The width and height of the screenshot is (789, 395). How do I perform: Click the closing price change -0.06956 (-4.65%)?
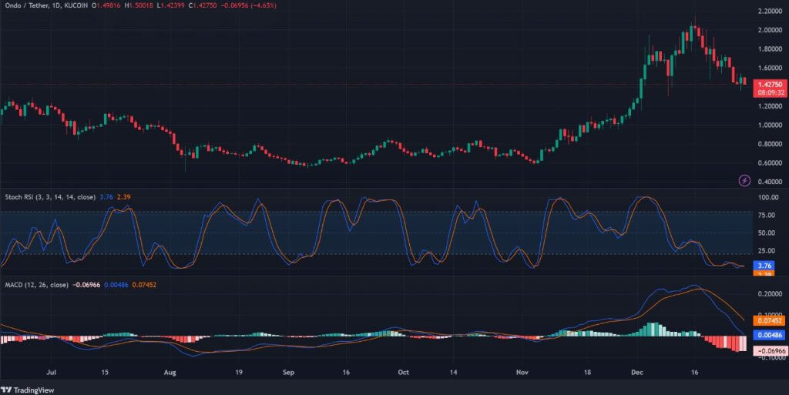click(249, 5)
